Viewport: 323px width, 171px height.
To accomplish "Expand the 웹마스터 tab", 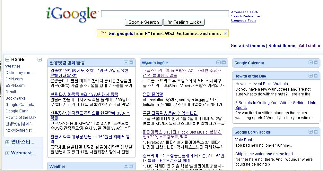I will click(7, 142).
